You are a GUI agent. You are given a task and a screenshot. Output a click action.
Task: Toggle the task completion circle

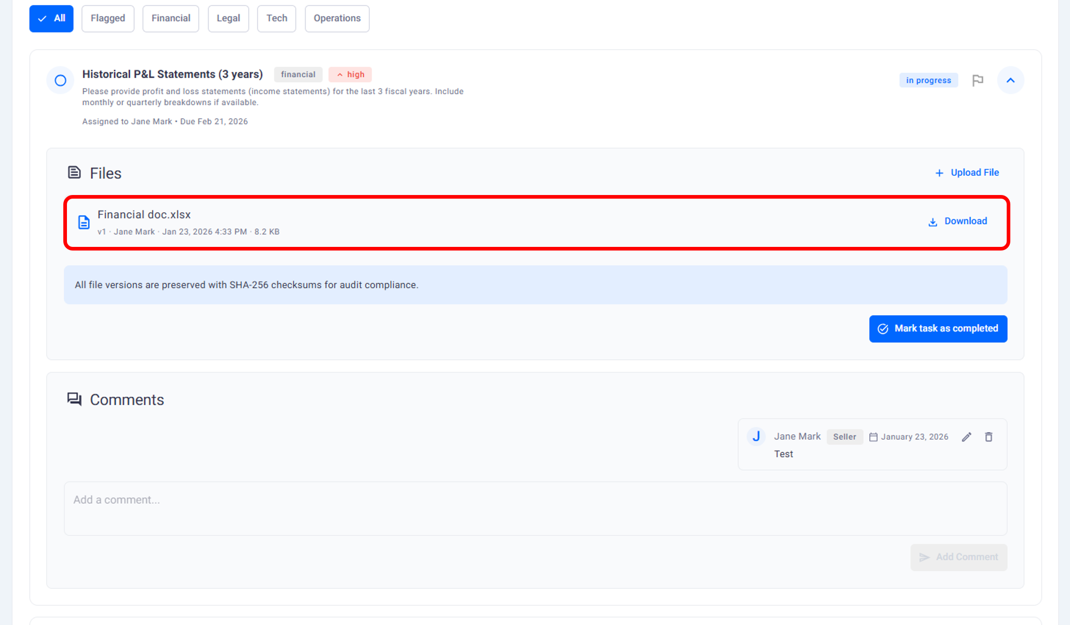pos(60,80)
